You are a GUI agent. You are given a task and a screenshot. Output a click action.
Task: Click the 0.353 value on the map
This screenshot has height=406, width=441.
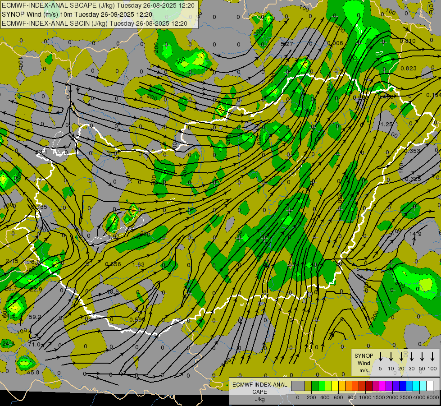[412, 151]
